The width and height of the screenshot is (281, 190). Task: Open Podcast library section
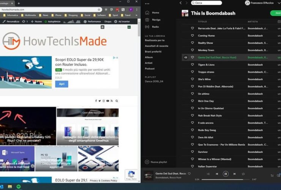tap(150, 69)
